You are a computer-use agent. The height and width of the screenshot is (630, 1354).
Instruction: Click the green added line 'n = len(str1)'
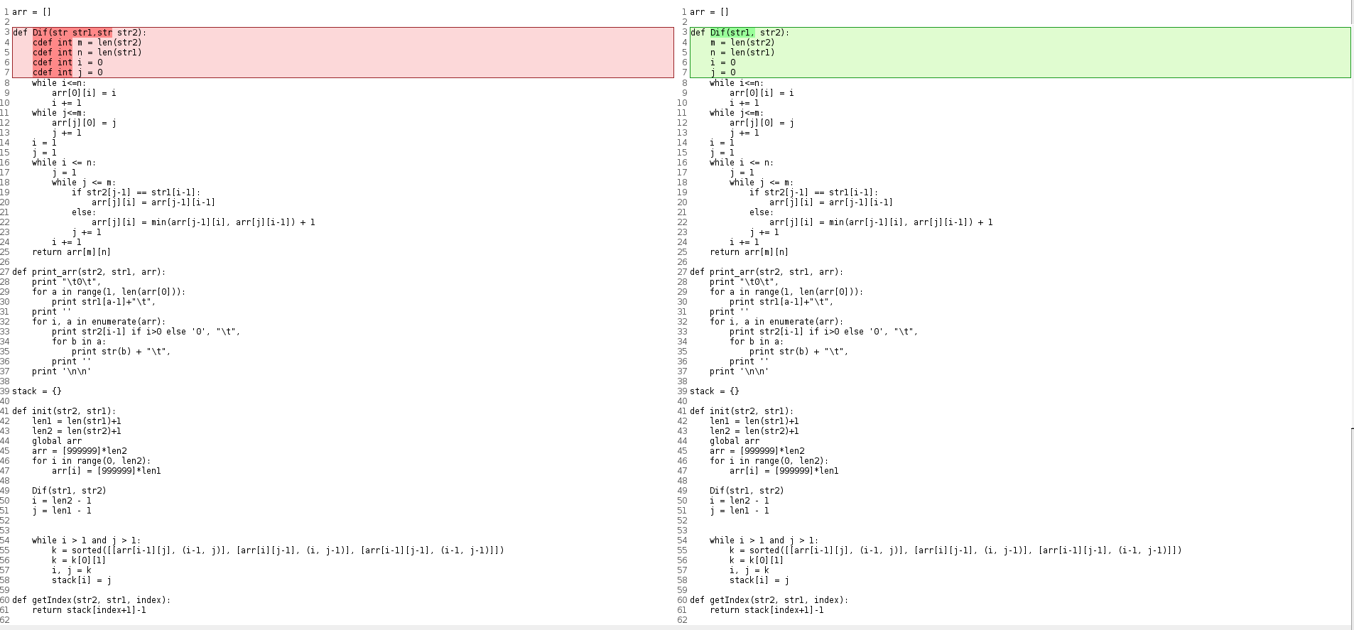742,53
